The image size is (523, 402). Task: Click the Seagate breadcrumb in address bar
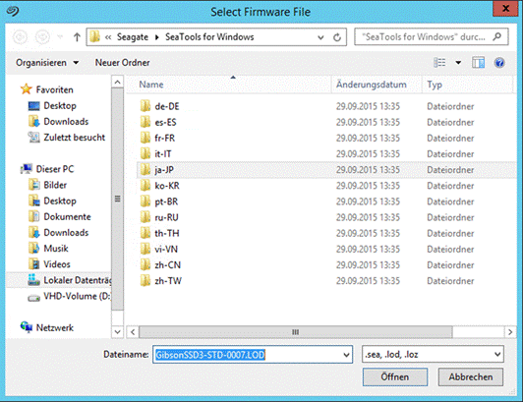pyautogui.click(x=133, y=37)
